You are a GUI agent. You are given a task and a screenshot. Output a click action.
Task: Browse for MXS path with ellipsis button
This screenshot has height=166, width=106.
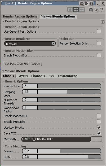click(96, 139)
